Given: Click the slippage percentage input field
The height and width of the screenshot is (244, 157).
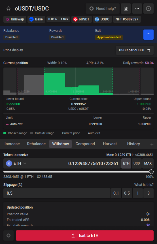Looking at the screenshot, I should 57,193.
